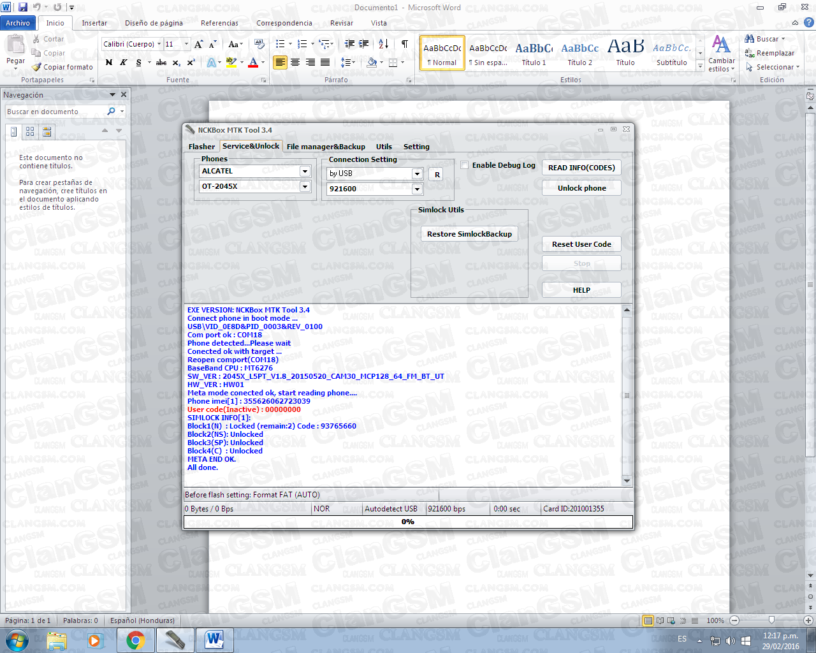
Task: Click the NCKBox log scrollbar down arrow
Action: 627,481
